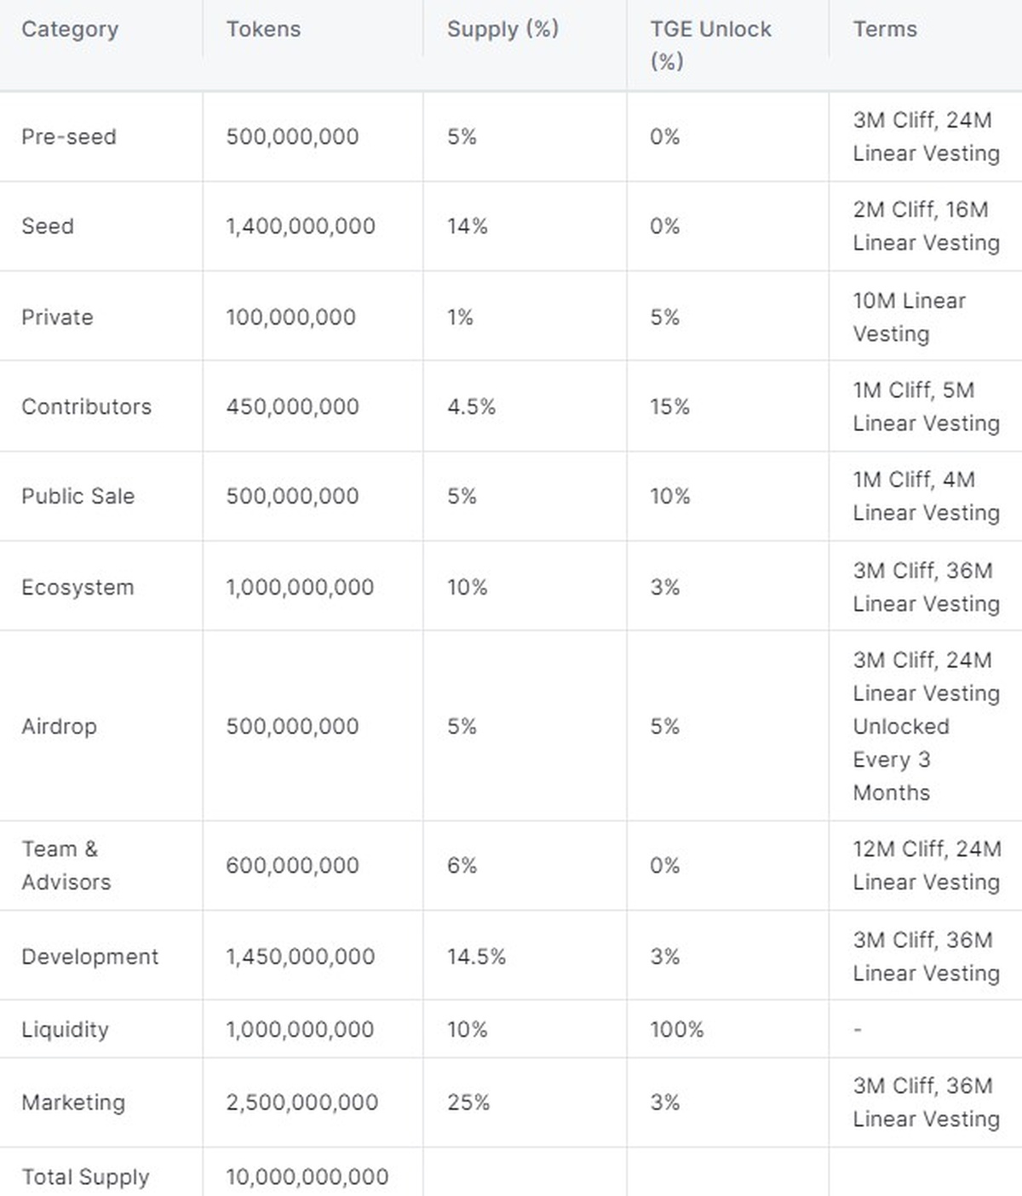Click the Terms column header
This screenshot has height=1196, width=1022.
(x=885, y=29)
